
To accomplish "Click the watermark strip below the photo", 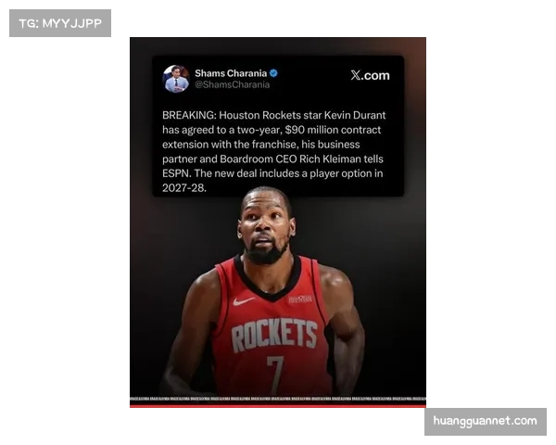I will (277, 398).
